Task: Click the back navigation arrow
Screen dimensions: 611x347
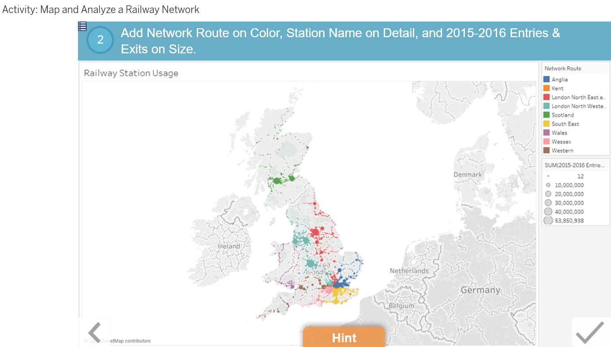Action: coord(95,332)
